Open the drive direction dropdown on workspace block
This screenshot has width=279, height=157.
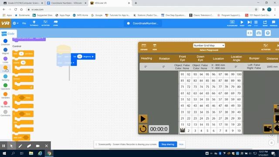[74, 63]
